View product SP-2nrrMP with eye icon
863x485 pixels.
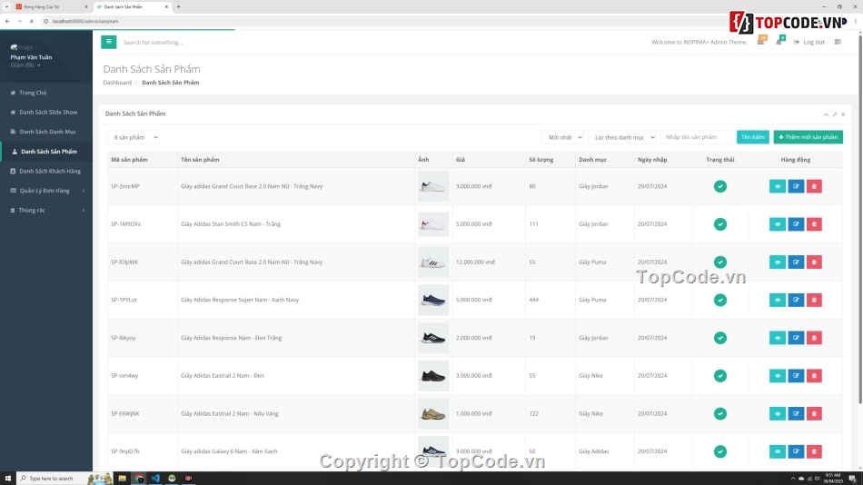(777, 186)
